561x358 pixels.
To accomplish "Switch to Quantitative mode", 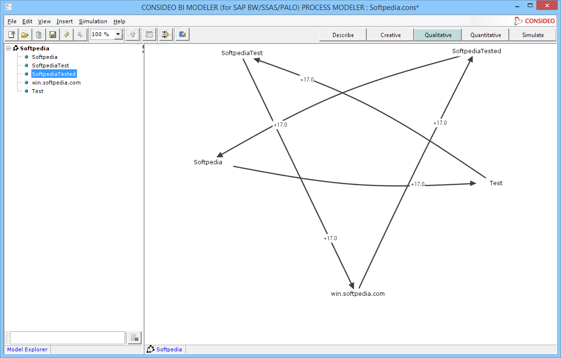I will (485, 35).
